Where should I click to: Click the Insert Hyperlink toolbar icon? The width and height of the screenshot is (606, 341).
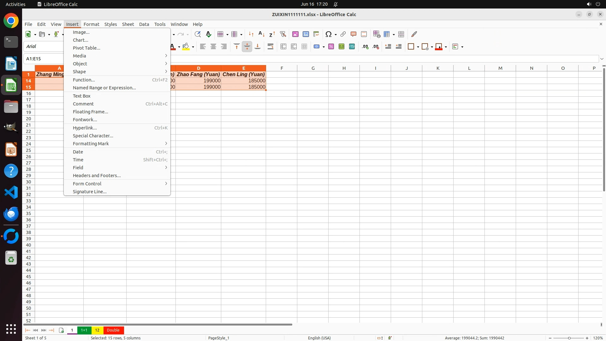[343, 34]
